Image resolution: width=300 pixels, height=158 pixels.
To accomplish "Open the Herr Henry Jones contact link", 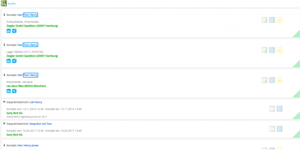I will click(x=28, y=145).
